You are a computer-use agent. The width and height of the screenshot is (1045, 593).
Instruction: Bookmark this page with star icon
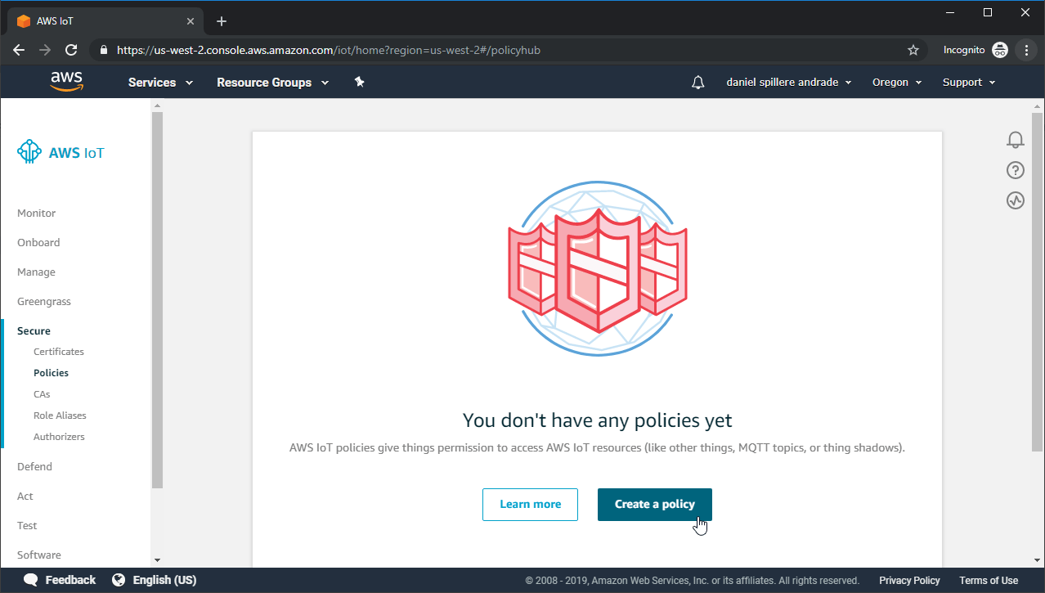pos(913,50)
